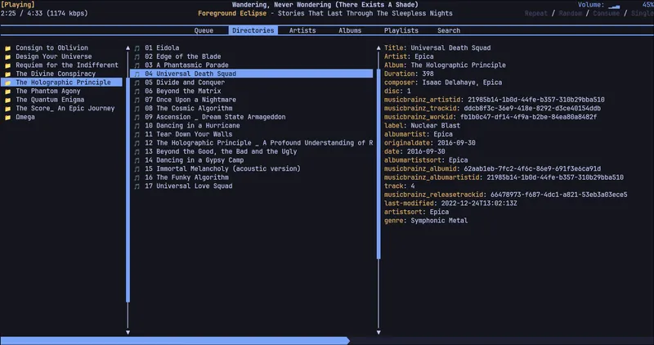The height and width of the screenshot is (345, 654).
Task: Click the metadata panel scroll up arrow
Action: [379, 48]
